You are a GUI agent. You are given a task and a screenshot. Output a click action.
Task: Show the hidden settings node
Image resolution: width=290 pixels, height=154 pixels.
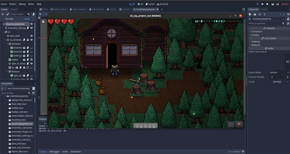click(x=32, y=56)
